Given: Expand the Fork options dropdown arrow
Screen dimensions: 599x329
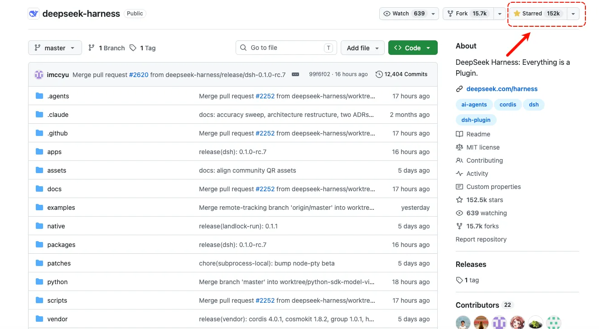Looking at the screenshot, I should point(500,14).
